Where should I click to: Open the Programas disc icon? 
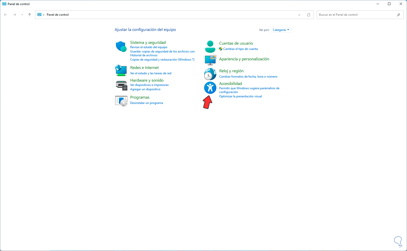(x=121, y=101)
